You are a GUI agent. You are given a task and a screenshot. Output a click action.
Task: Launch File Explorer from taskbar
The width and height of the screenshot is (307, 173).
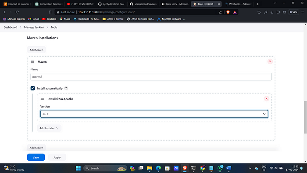click(150, 168)
